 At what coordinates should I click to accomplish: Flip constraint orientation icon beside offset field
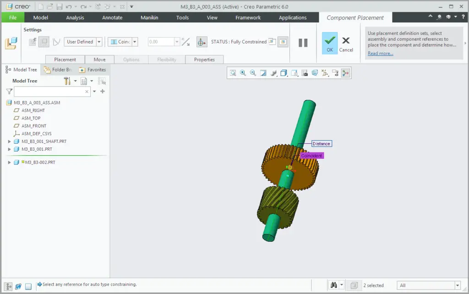tap(185, 42)
